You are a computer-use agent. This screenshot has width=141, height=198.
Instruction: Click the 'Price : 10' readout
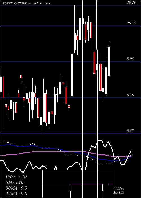[x=16, y=177]
